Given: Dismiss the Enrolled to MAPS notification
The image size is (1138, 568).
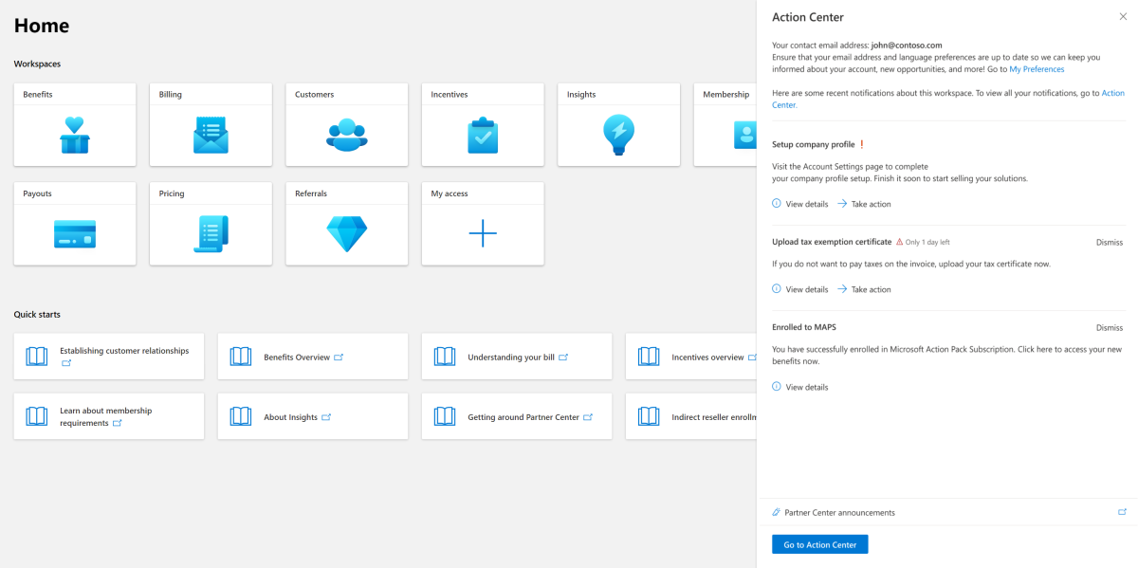Looking at the screenshot, I should pos(1109,326).
